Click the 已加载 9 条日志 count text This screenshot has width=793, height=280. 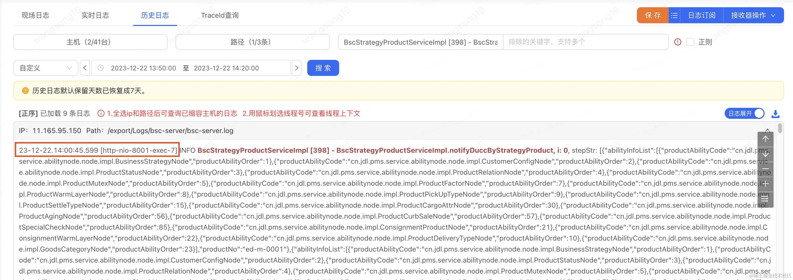click(x=65, y=113)
